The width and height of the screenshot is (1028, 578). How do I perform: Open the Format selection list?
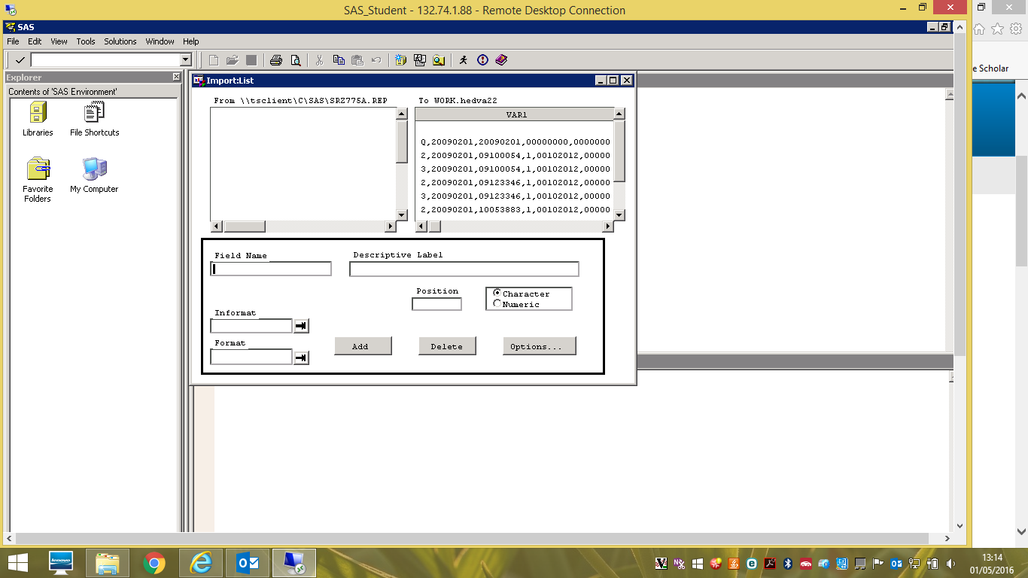(302, 357)
